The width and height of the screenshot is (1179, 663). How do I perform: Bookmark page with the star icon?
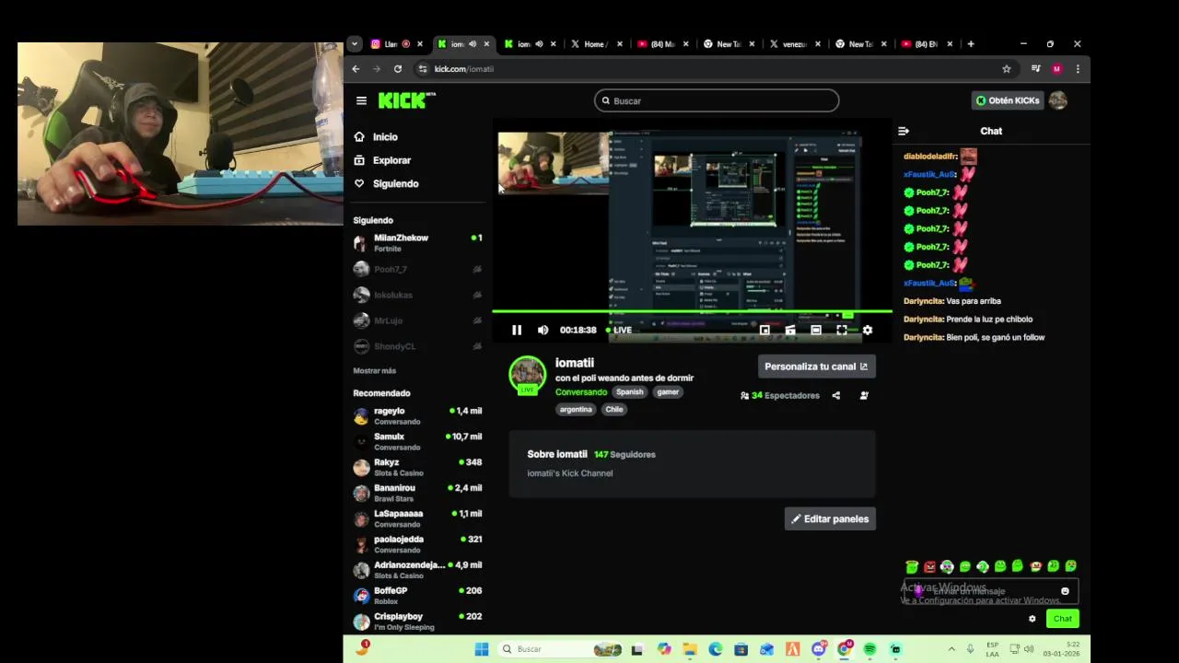[x=1006, y=69]
